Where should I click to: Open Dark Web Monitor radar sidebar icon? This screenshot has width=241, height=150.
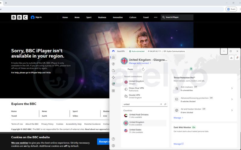pos(113,84)
